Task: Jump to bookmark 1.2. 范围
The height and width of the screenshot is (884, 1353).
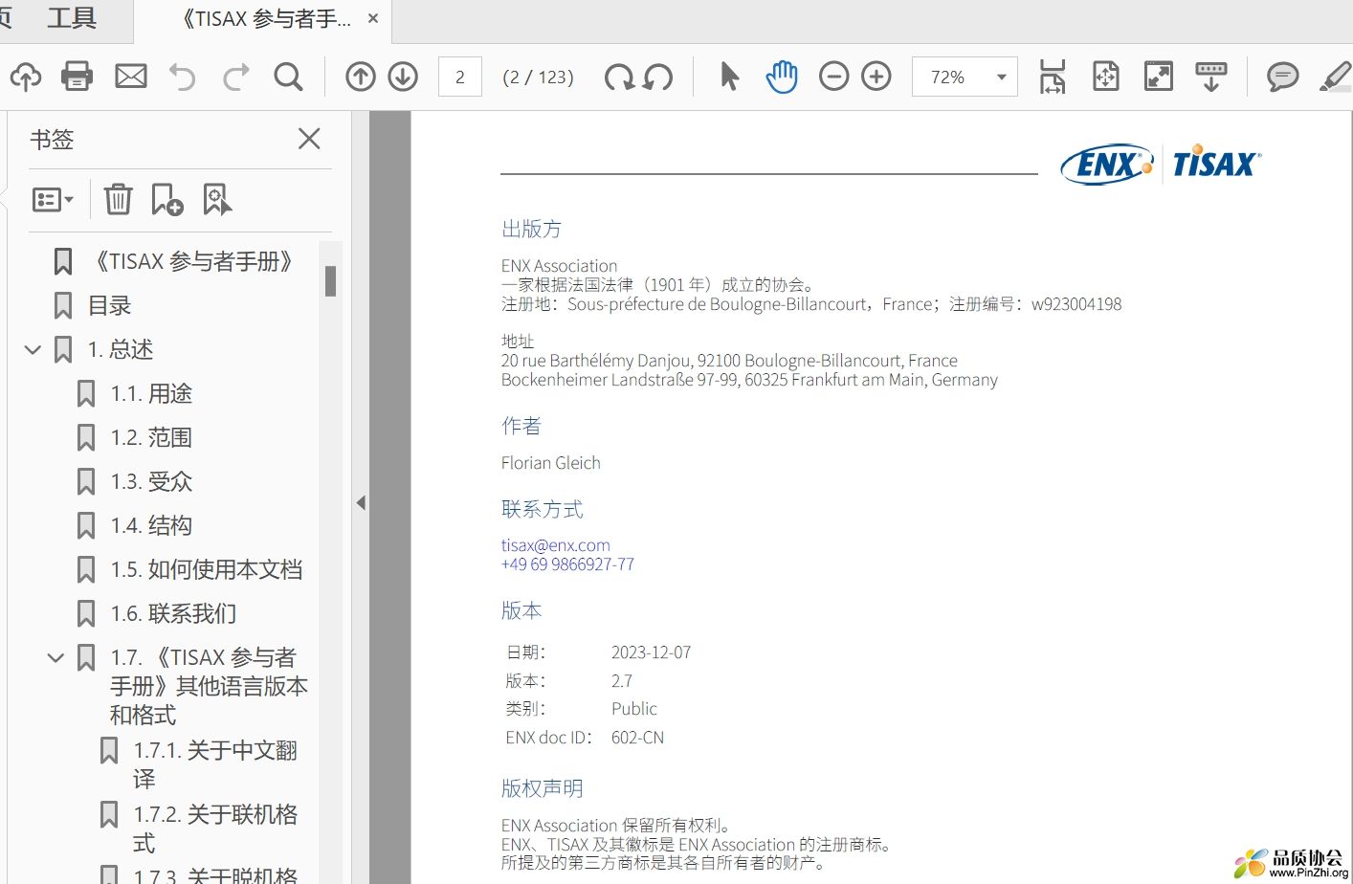Action: point(151,437)
